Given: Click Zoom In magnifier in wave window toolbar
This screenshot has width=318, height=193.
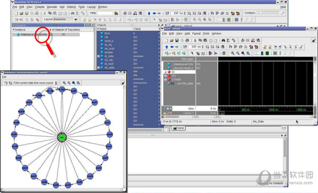Looking at the screenshot, I should [233, 54].
